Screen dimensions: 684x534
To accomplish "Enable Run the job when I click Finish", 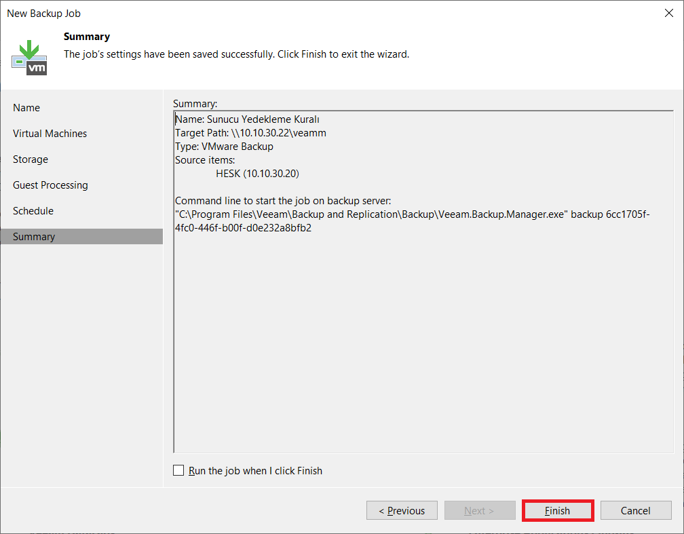I will pyautogui.click(x=179, y=470).
